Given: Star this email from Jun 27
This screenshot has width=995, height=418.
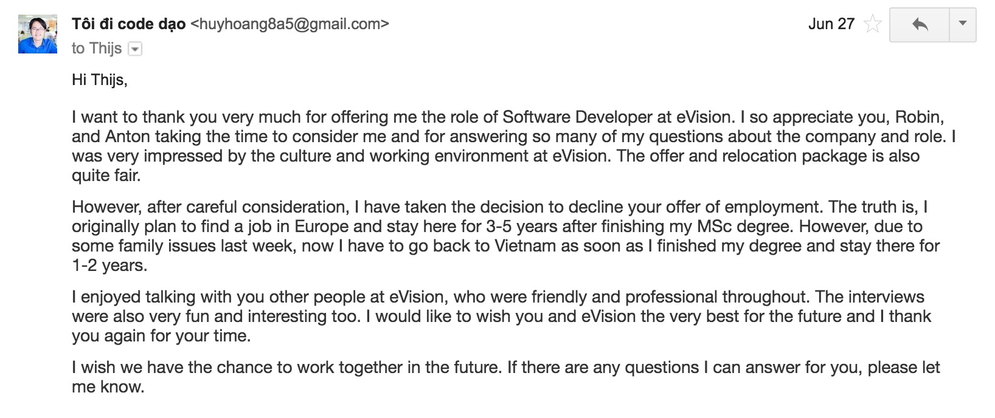Looking at the screenshot, I should 872,24.
